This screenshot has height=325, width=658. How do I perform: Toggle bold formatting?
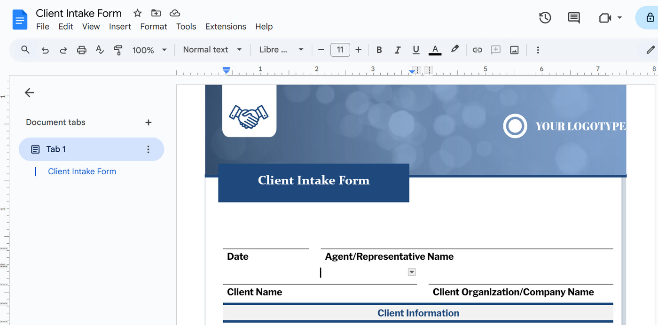(379, 50)
